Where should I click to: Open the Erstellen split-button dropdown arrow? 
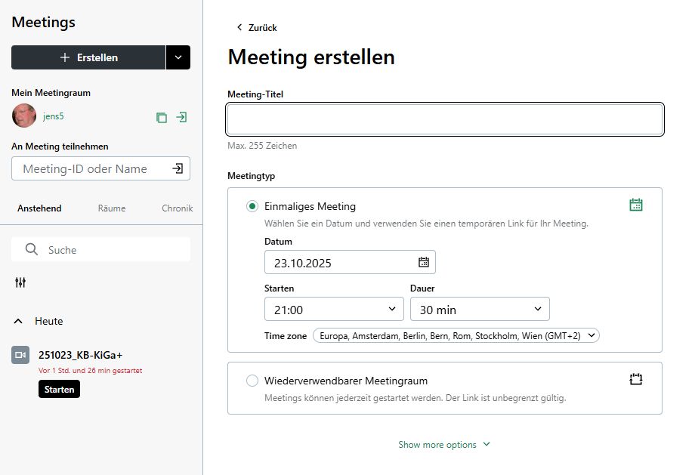click(180, 57)
